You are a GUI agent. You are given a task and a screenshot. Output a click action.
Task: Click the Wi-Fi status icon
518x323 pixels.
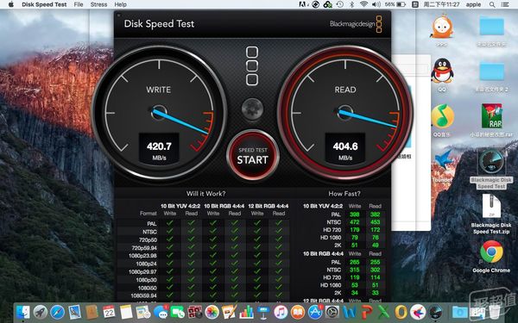point(363,4)
